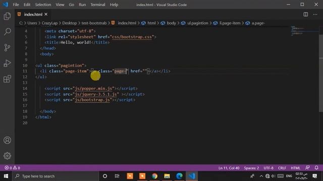Click the VS Code logo in title bar
323x181 pixels.
pos(5,5)
